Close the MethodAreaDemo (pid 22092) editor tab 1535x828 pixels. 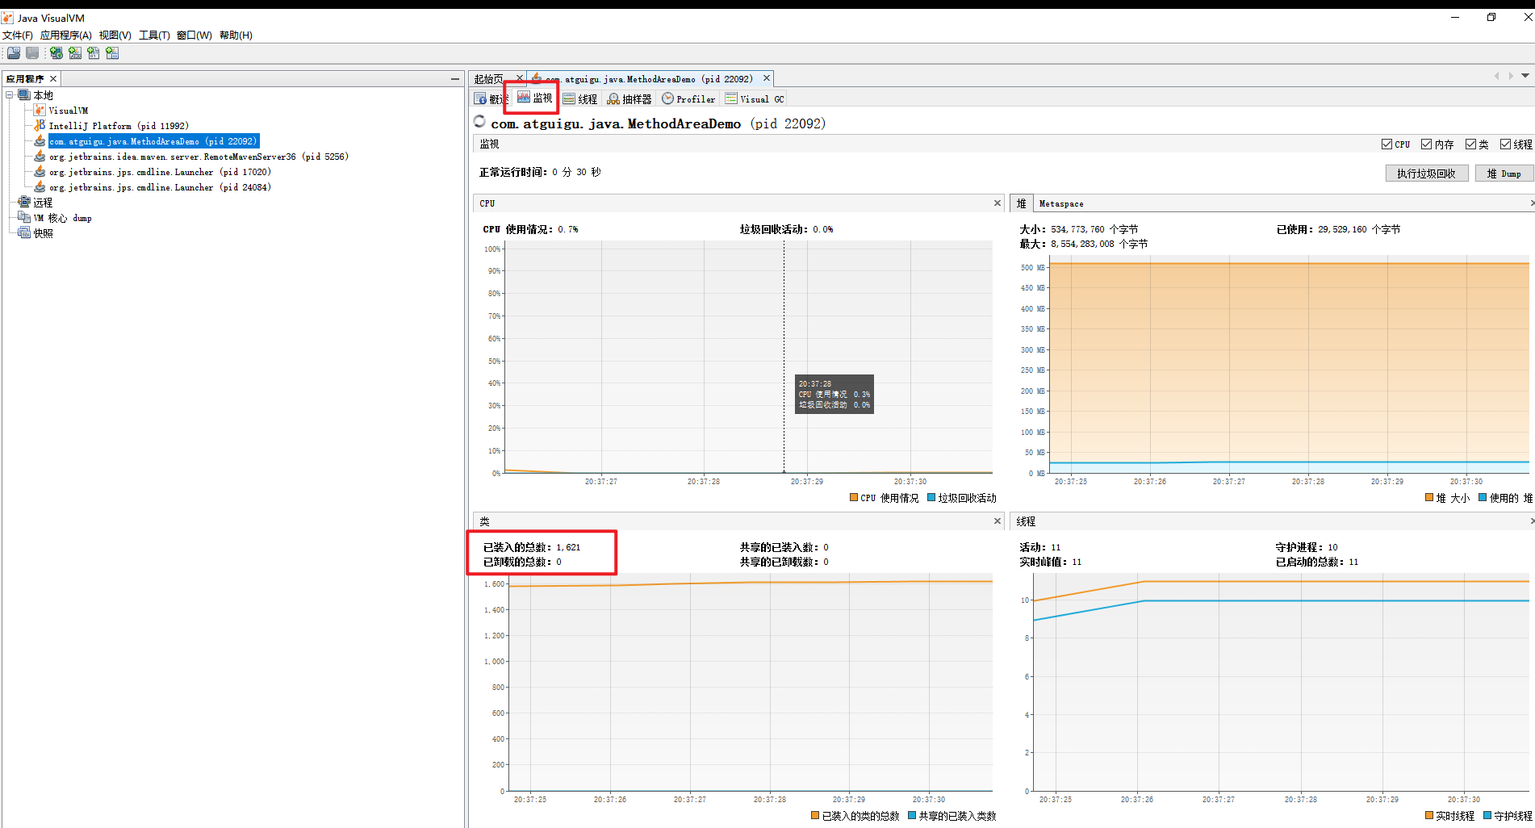coord(767,78)
